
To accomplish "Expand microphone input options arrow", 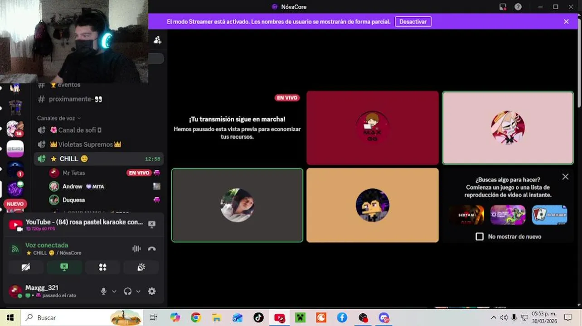I will [114, 291].
